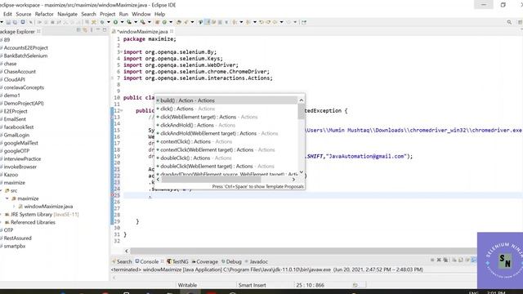Click the Save icon in toolbar
The image size is (523, 294).
tap(8, 22)
